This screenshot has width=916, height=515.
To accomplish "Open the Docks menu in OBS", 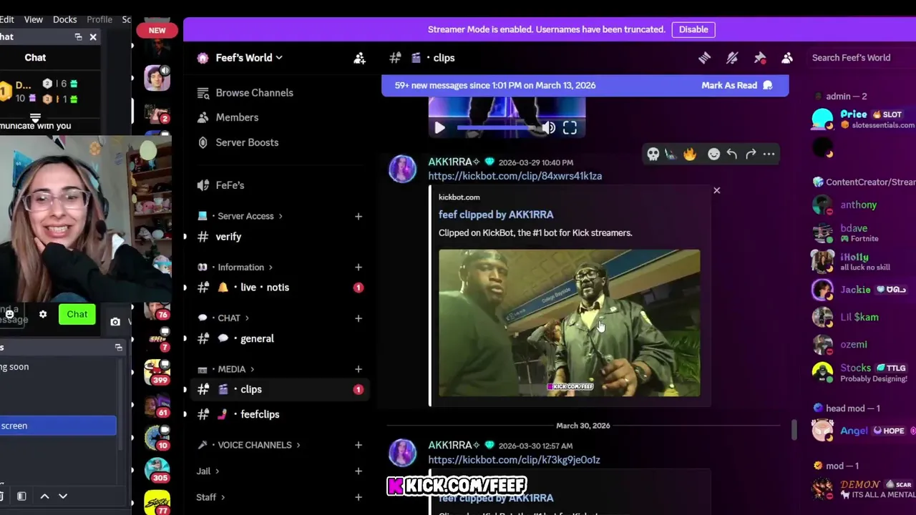I will pyautogui.click(x=65, y=19).
